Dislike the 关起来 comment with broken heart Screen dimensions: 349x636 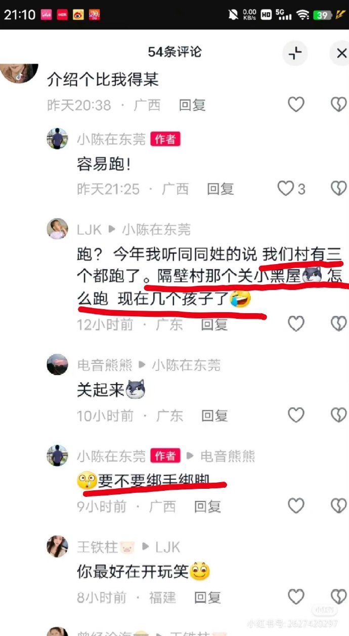338,415
